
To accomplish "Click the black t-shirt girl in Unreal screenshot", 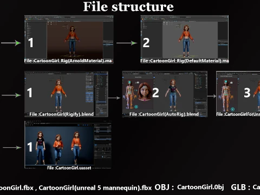I will click(40, 148).
